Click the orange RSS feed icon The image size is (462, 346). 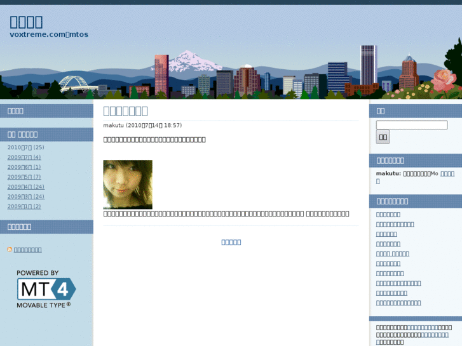10,250
